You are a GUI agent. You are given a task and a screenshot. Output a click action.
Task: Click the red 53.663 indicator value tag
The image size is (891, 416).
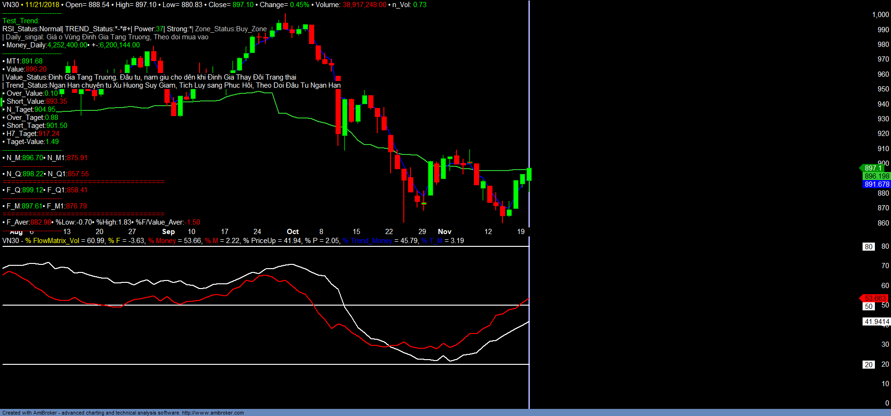click(874, 298)
